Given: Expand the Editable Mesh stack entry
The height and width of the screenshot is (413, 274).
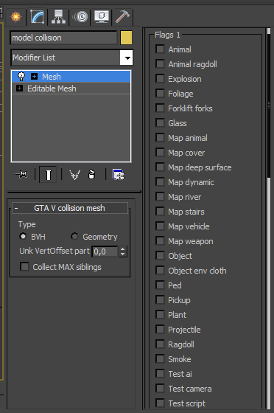Looking at the screenshot, I should [x=19, y=88].
